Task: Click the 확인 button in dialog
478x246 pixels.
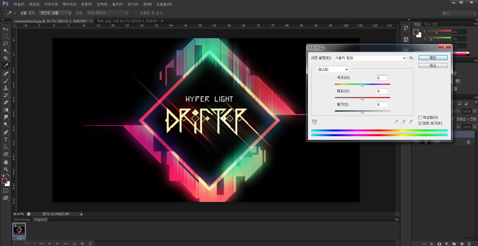Action: tap(433, 57)
